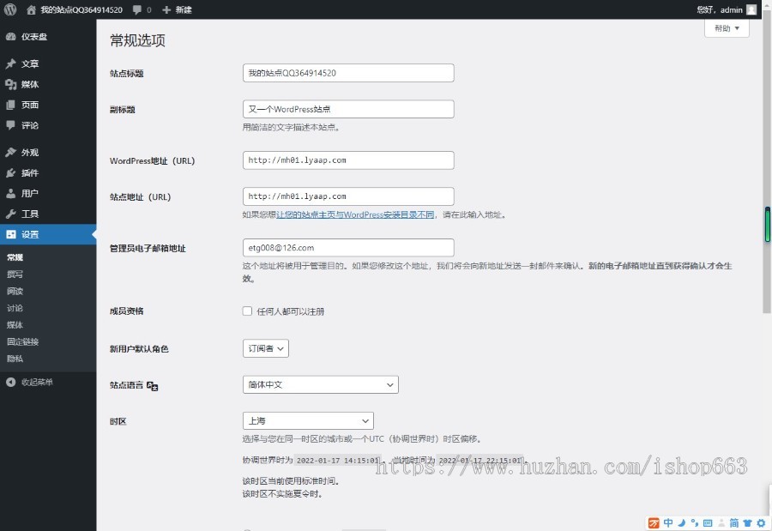This screenshot has width=772, height=531.
Task: Click the orange Wubi IME logo
Action: point(654,522)
